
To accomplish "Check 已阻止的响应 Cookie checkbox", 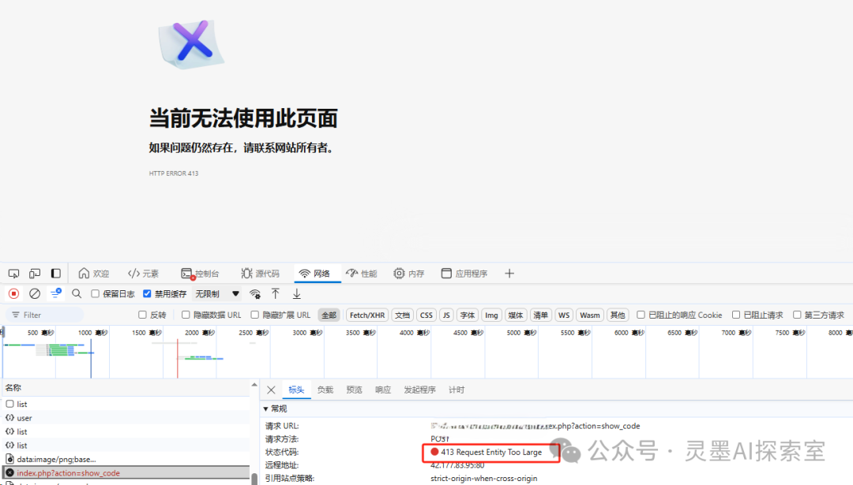I will click(641, 315).
